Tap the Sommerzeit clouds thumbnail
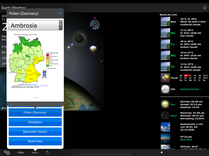 pos(165,127)
